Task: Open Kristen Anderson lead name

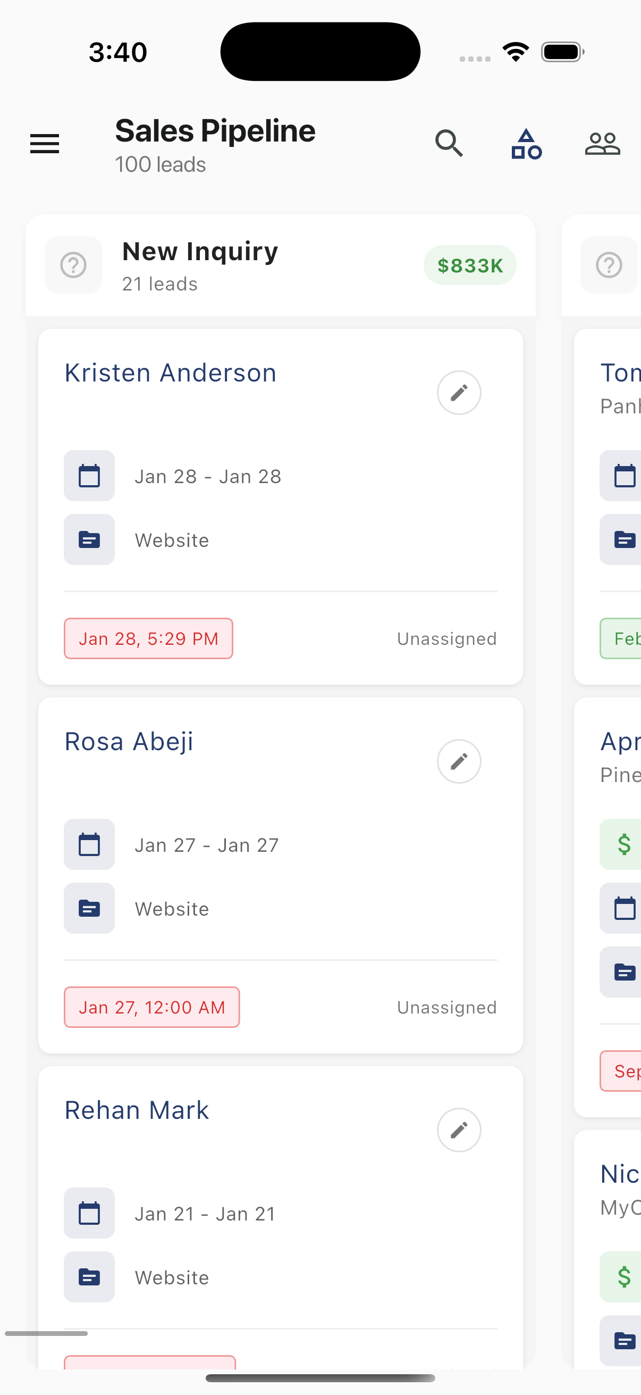Action: 171,373
